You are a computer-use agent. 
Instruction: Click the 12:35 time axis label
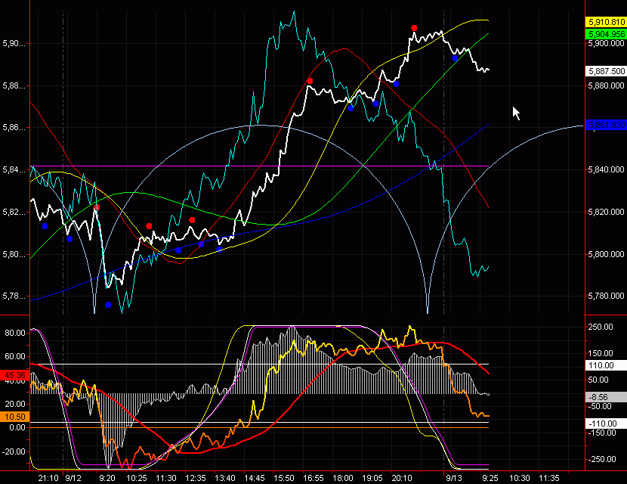pyautogui.click(x=196, y=479)
